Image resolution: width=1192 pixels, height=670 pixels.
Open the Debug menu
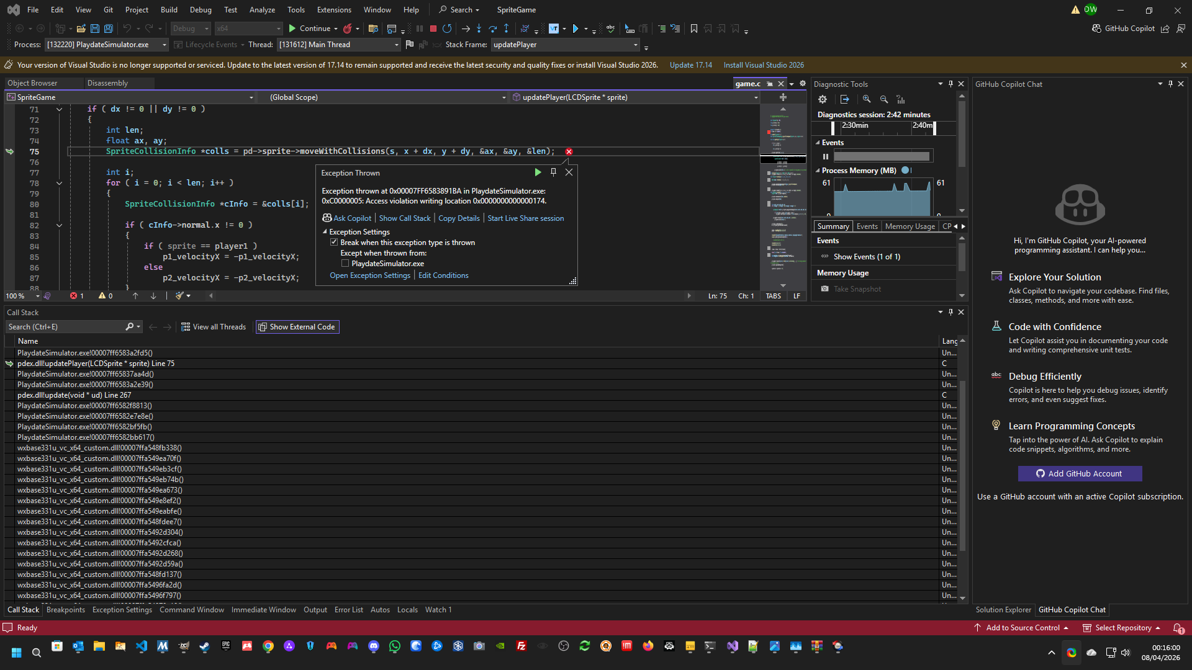point(200,10)
